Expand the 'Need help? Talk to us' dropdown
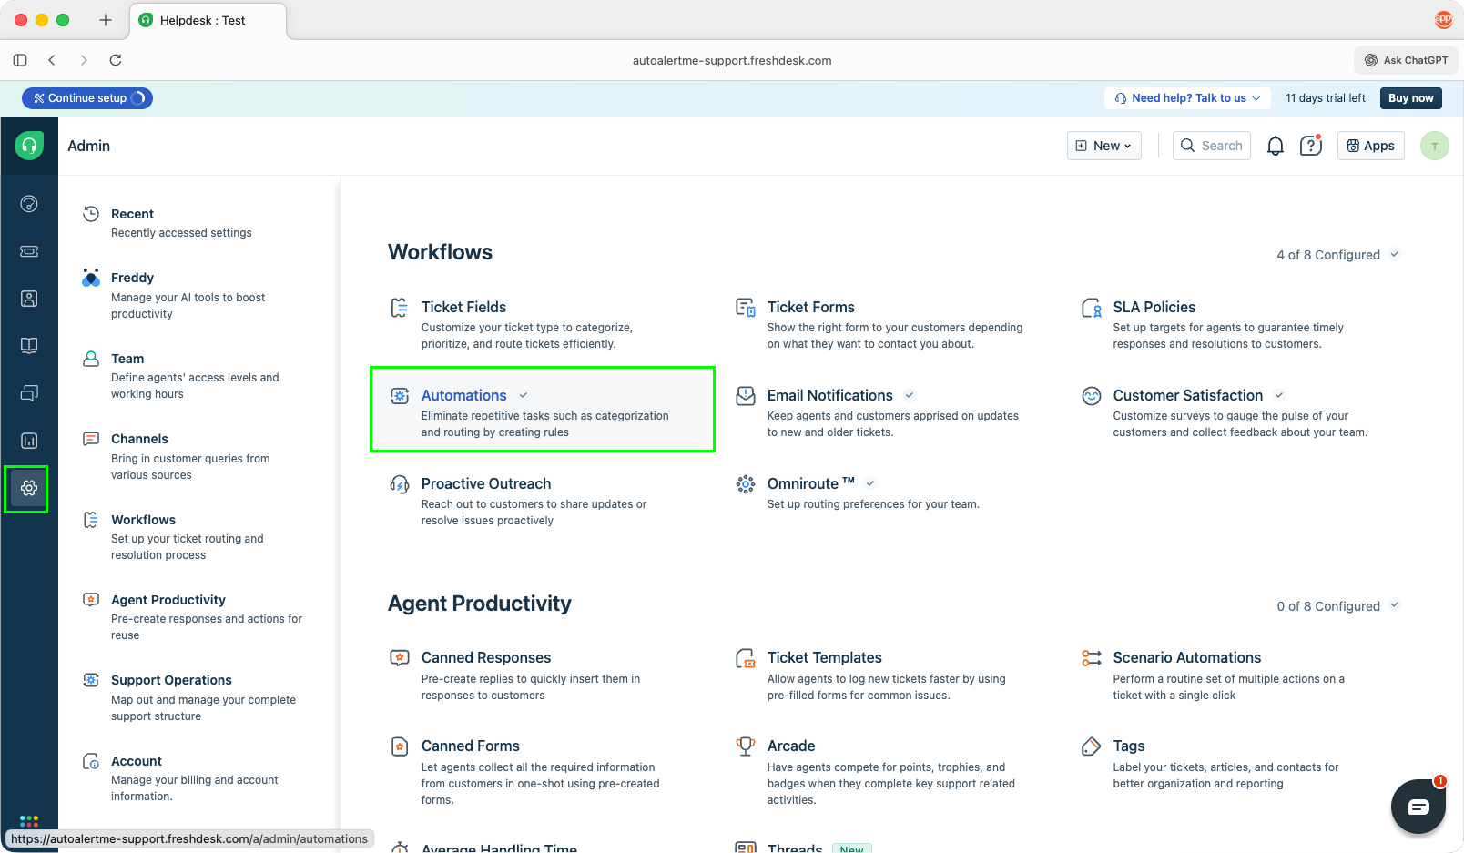 pyautogui.click(x=1188, y=98)
